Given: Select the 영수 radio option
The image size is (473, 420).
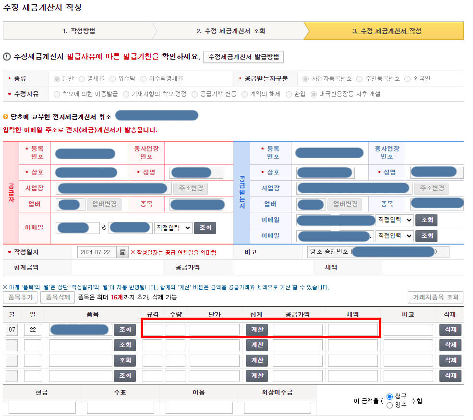Looking at the screenshot, I should click(389, 405).
